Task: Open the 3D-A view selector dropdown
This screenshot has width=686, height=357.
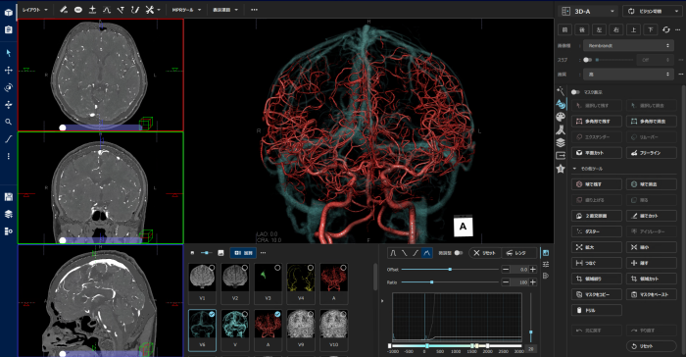Action: [x=588, y=12]
